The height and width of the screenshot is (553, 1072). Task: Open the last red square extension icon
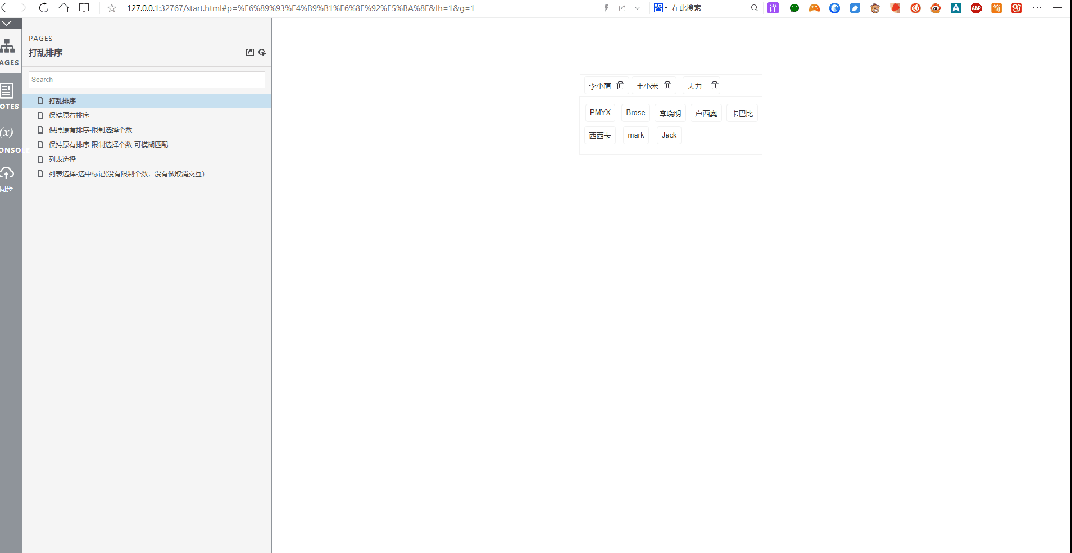1017,8
